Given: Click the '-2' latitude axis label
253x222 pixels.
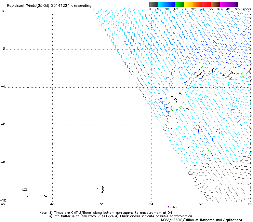Looking at the screenshot, I should pyautogui.click(x=3, y=49).
